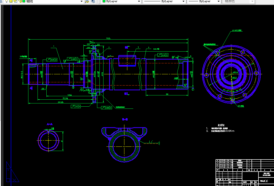Select the 145 dimension text
Viewport: 274px width, 186px height.
(69, 95)
